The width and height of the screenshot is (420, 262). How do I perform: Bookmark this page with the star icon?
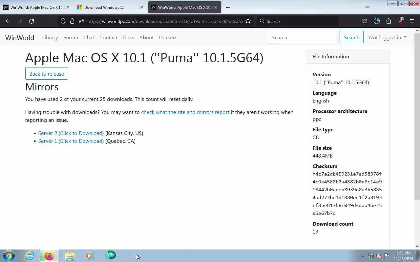(x=248, y=21)
